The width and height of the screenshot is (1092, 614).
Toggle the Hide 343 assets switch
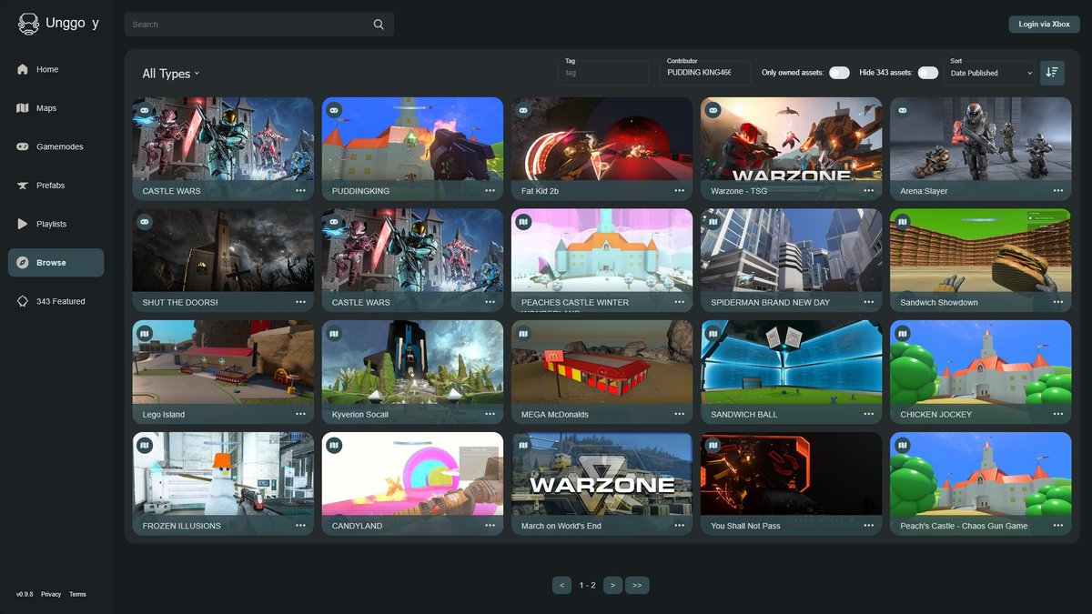(x=927, y=73)
